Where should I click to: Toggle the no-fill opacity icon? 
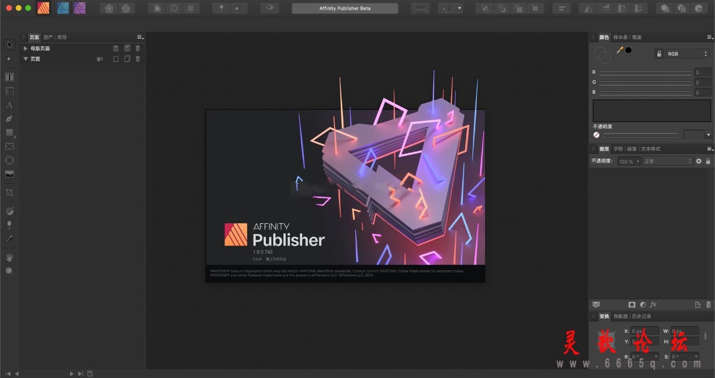tap(596, 135)
